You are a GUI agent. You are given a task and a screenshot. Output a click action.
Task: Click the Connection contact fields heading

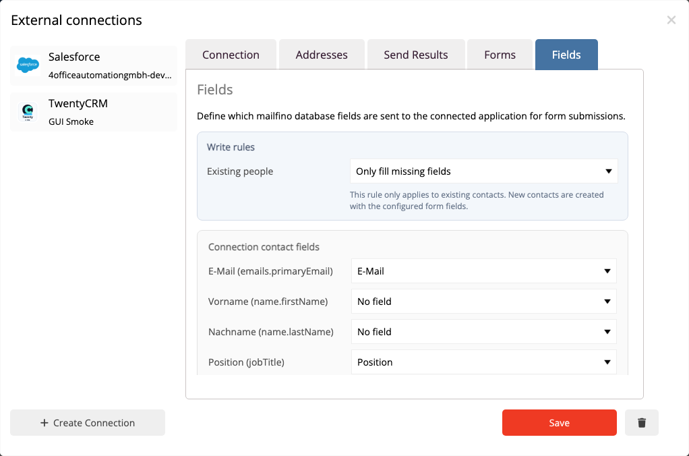[264, 247]
